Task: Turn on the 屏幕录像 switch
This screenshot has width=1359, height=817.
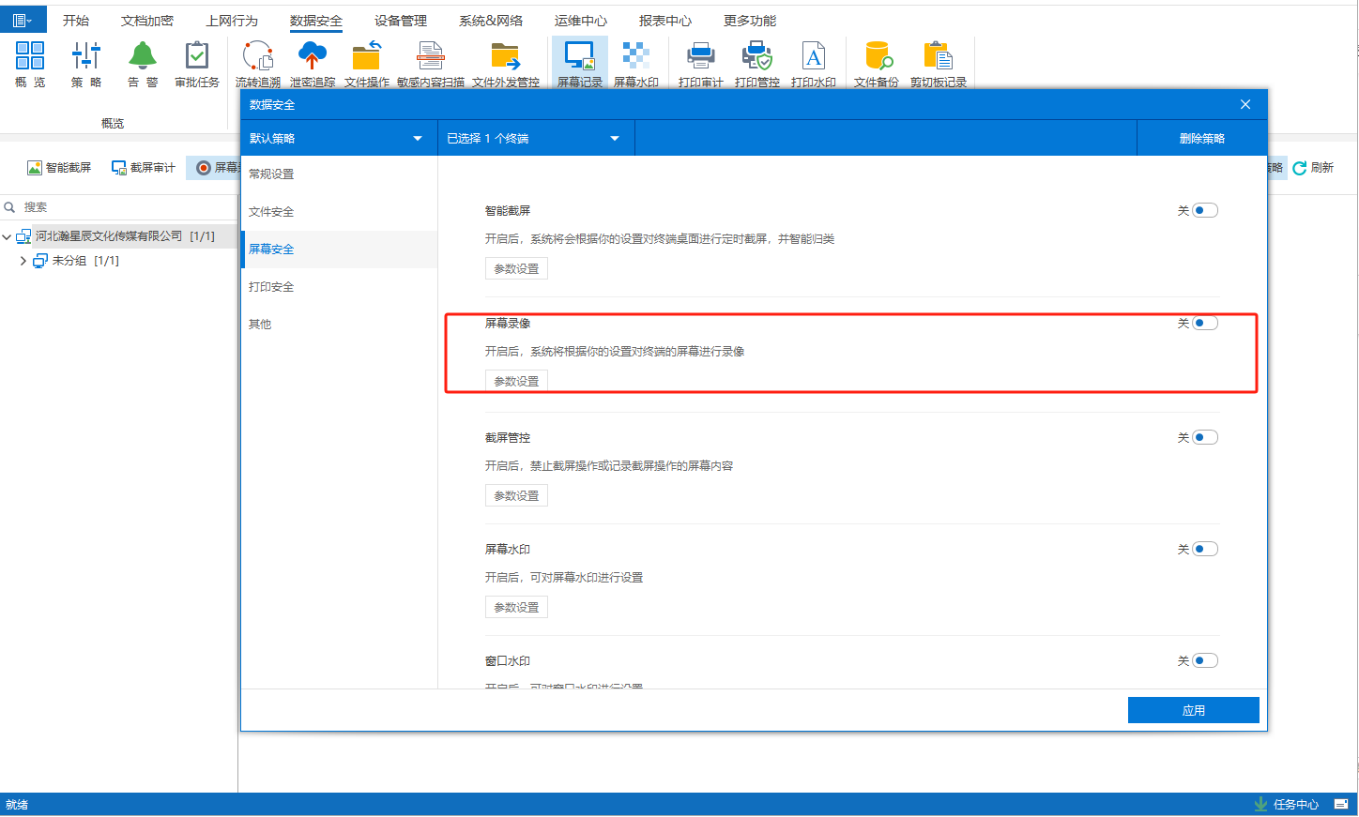Action: [1205, 323]
